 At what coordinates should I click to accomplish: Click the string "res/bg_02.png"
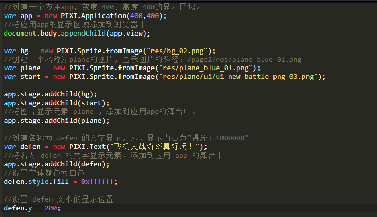[x=177, y=51]
